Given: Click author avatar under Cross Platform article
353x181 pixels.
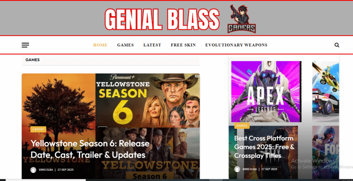Looking at the screenshot, I should point(237,169).
